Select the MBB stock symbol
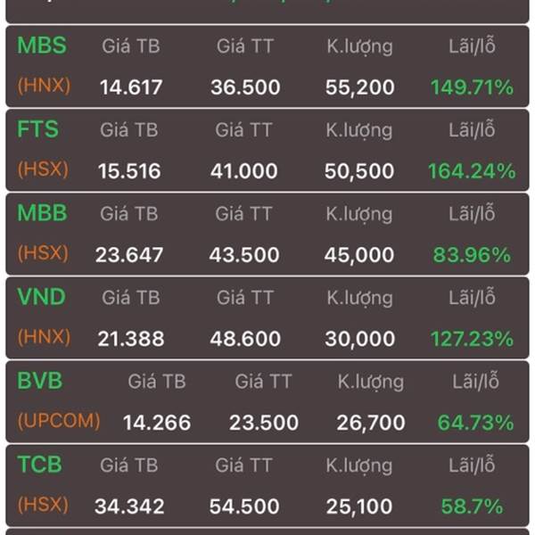535x535 pixels. [42, 213]
